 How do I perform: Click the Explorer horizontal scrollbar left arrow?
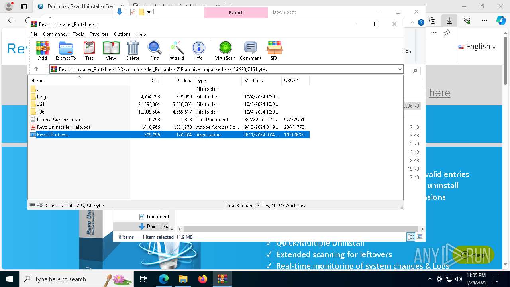pyautogui.click(x=180, y=229)
